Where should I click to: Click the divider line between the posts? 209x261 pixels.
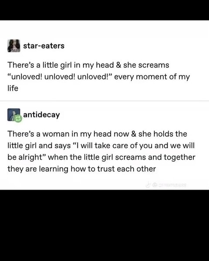(x=104, y=101)
